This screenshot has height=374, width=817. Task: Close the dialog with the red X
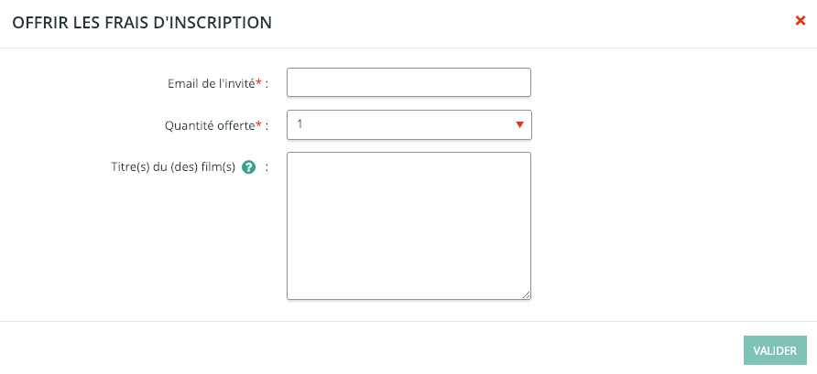(x=800, y=21)
